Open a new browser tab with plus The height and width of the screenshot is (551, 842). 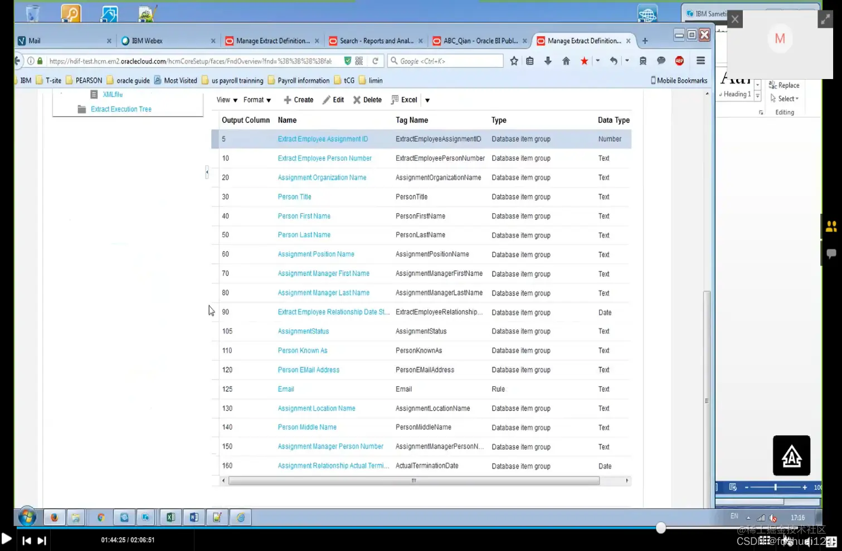pos(645,41)
